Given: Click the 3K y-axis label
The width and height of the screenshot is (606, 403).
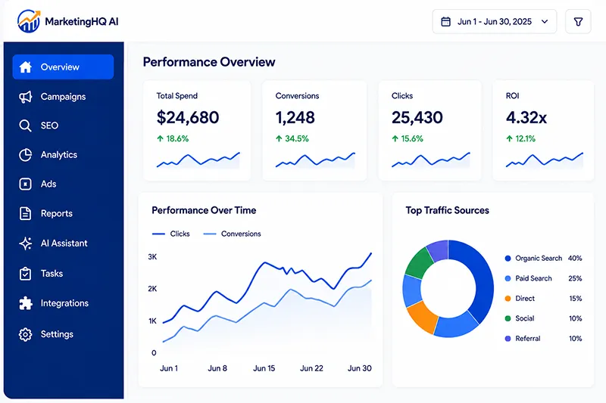Looking at the screenshot, I should coord(152,257).
